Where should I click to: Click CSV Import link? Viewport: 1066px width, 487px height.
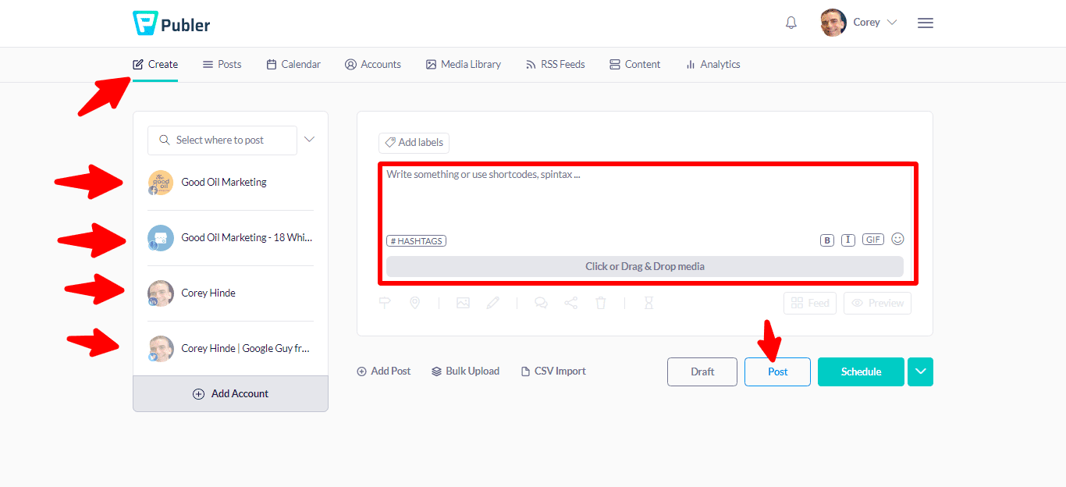tap(553, 371)
